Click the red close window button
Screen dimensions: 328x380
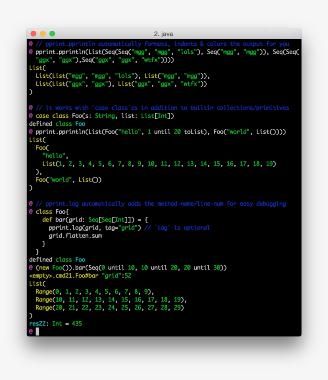point(34,34)
